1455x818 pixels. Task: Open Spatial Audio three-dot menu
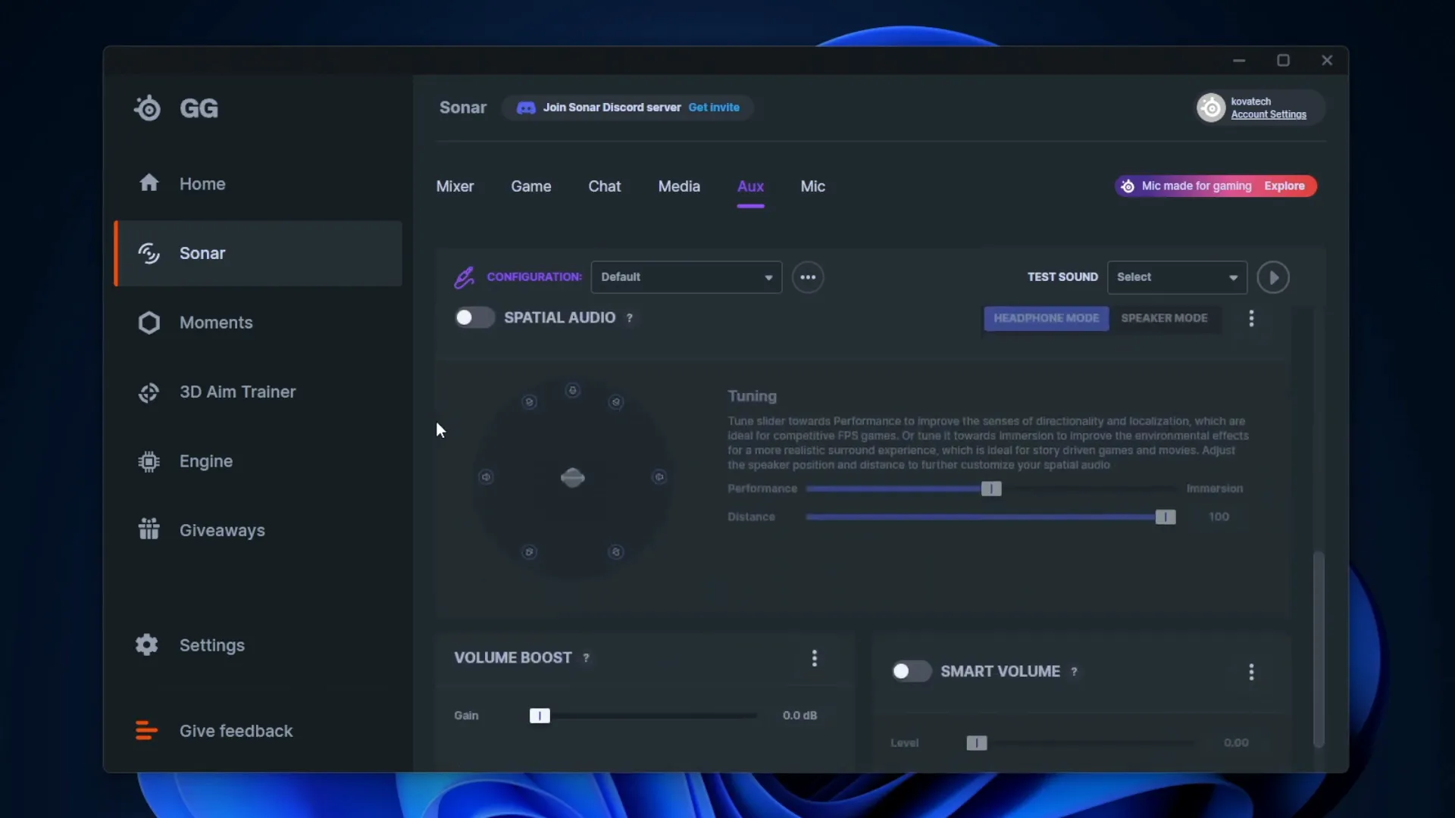click(x=1251, y=318)
